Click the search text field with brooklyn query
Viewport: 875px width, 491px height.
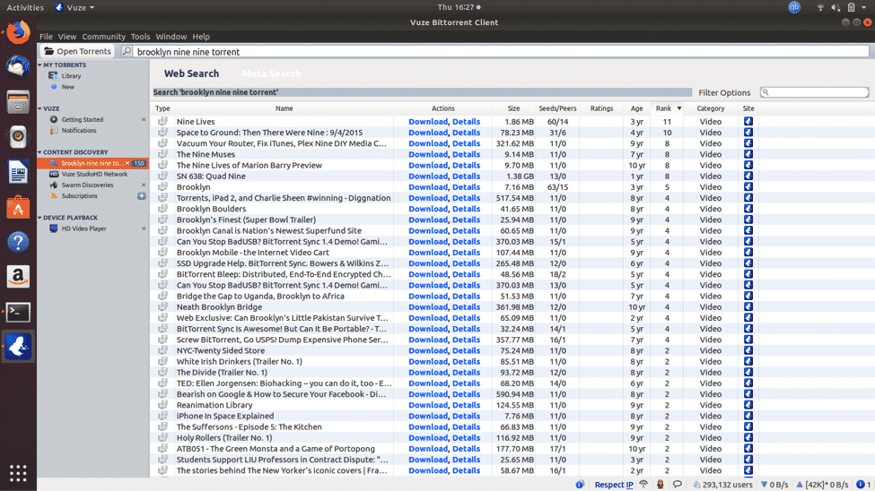coord(502,52)
